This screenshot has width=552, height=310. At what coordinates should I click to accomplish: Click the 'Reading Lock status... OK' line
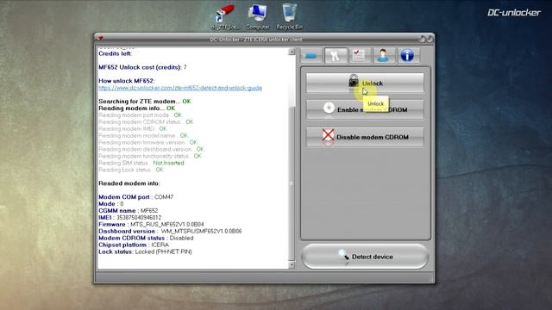point(131,170)
